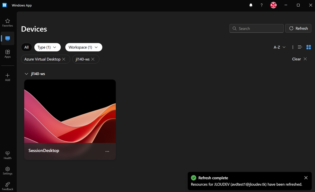
Task: Open the notifications bell
Action: (251, 5)
